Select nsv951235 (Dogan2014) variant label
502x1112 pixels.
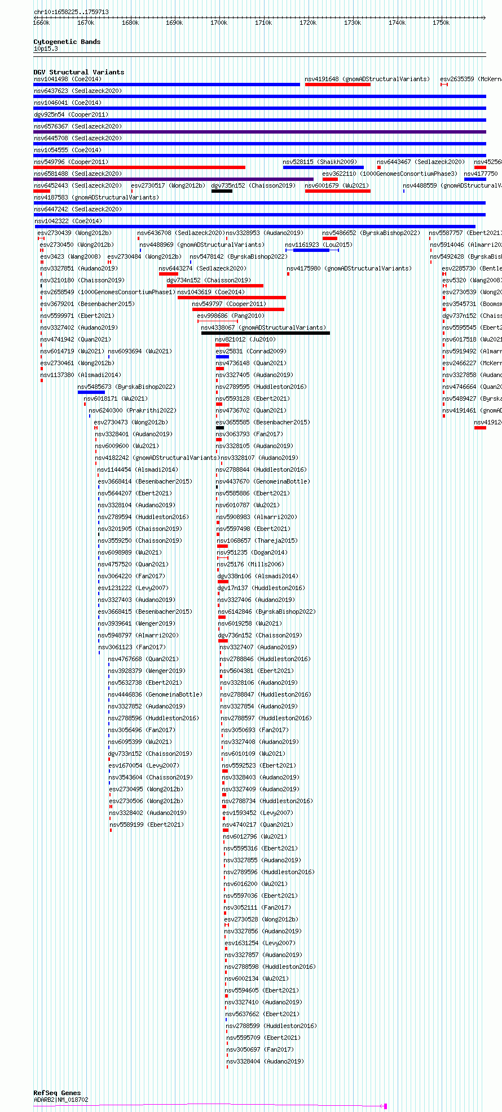[x=252, y=552]
